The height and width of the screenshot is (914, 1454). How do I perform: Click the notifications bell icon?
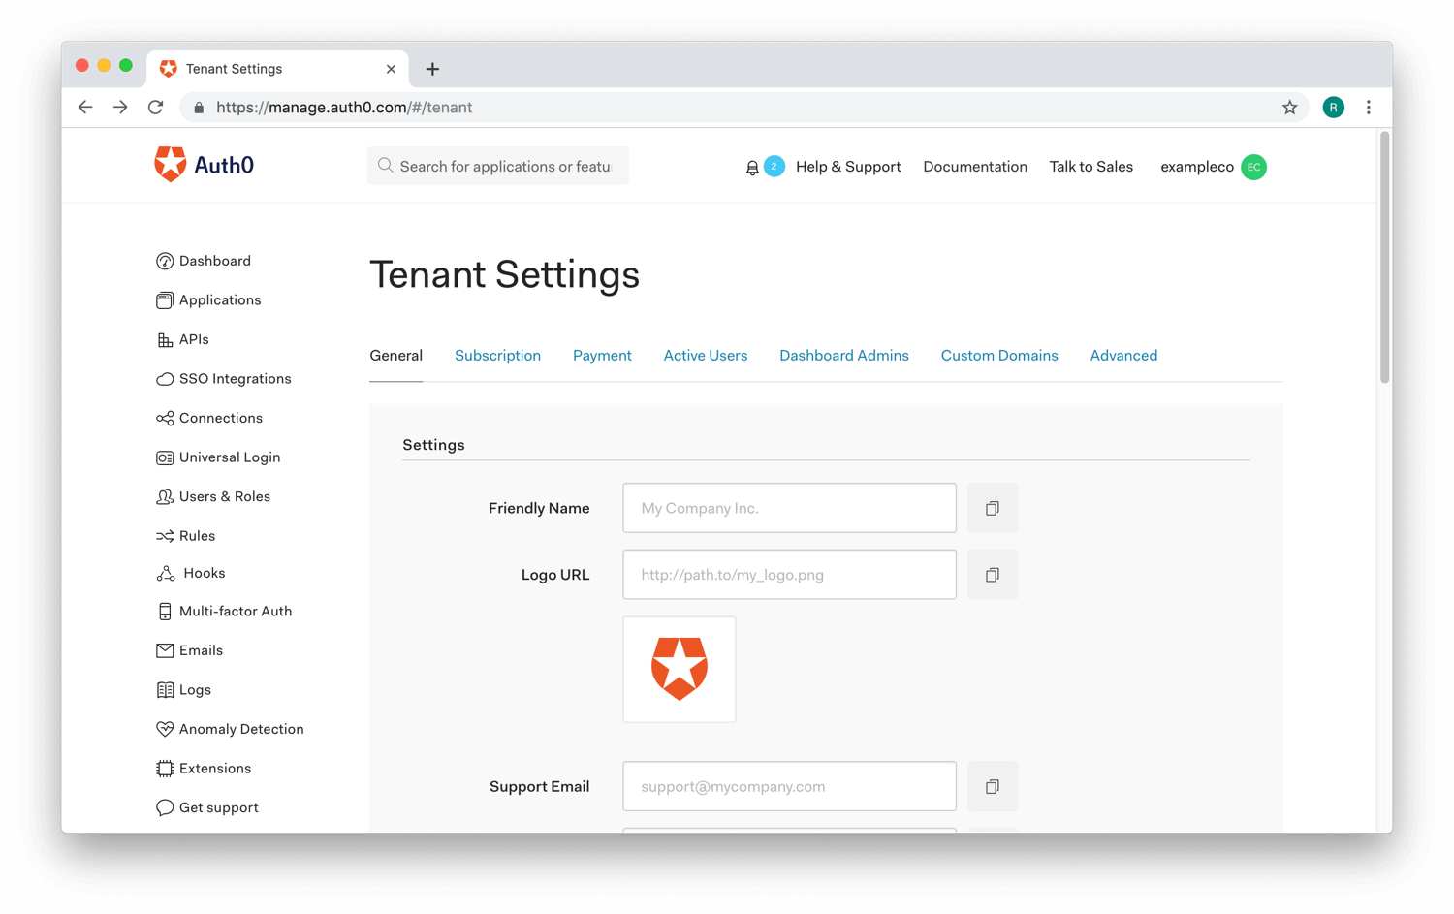pos(753,167)
